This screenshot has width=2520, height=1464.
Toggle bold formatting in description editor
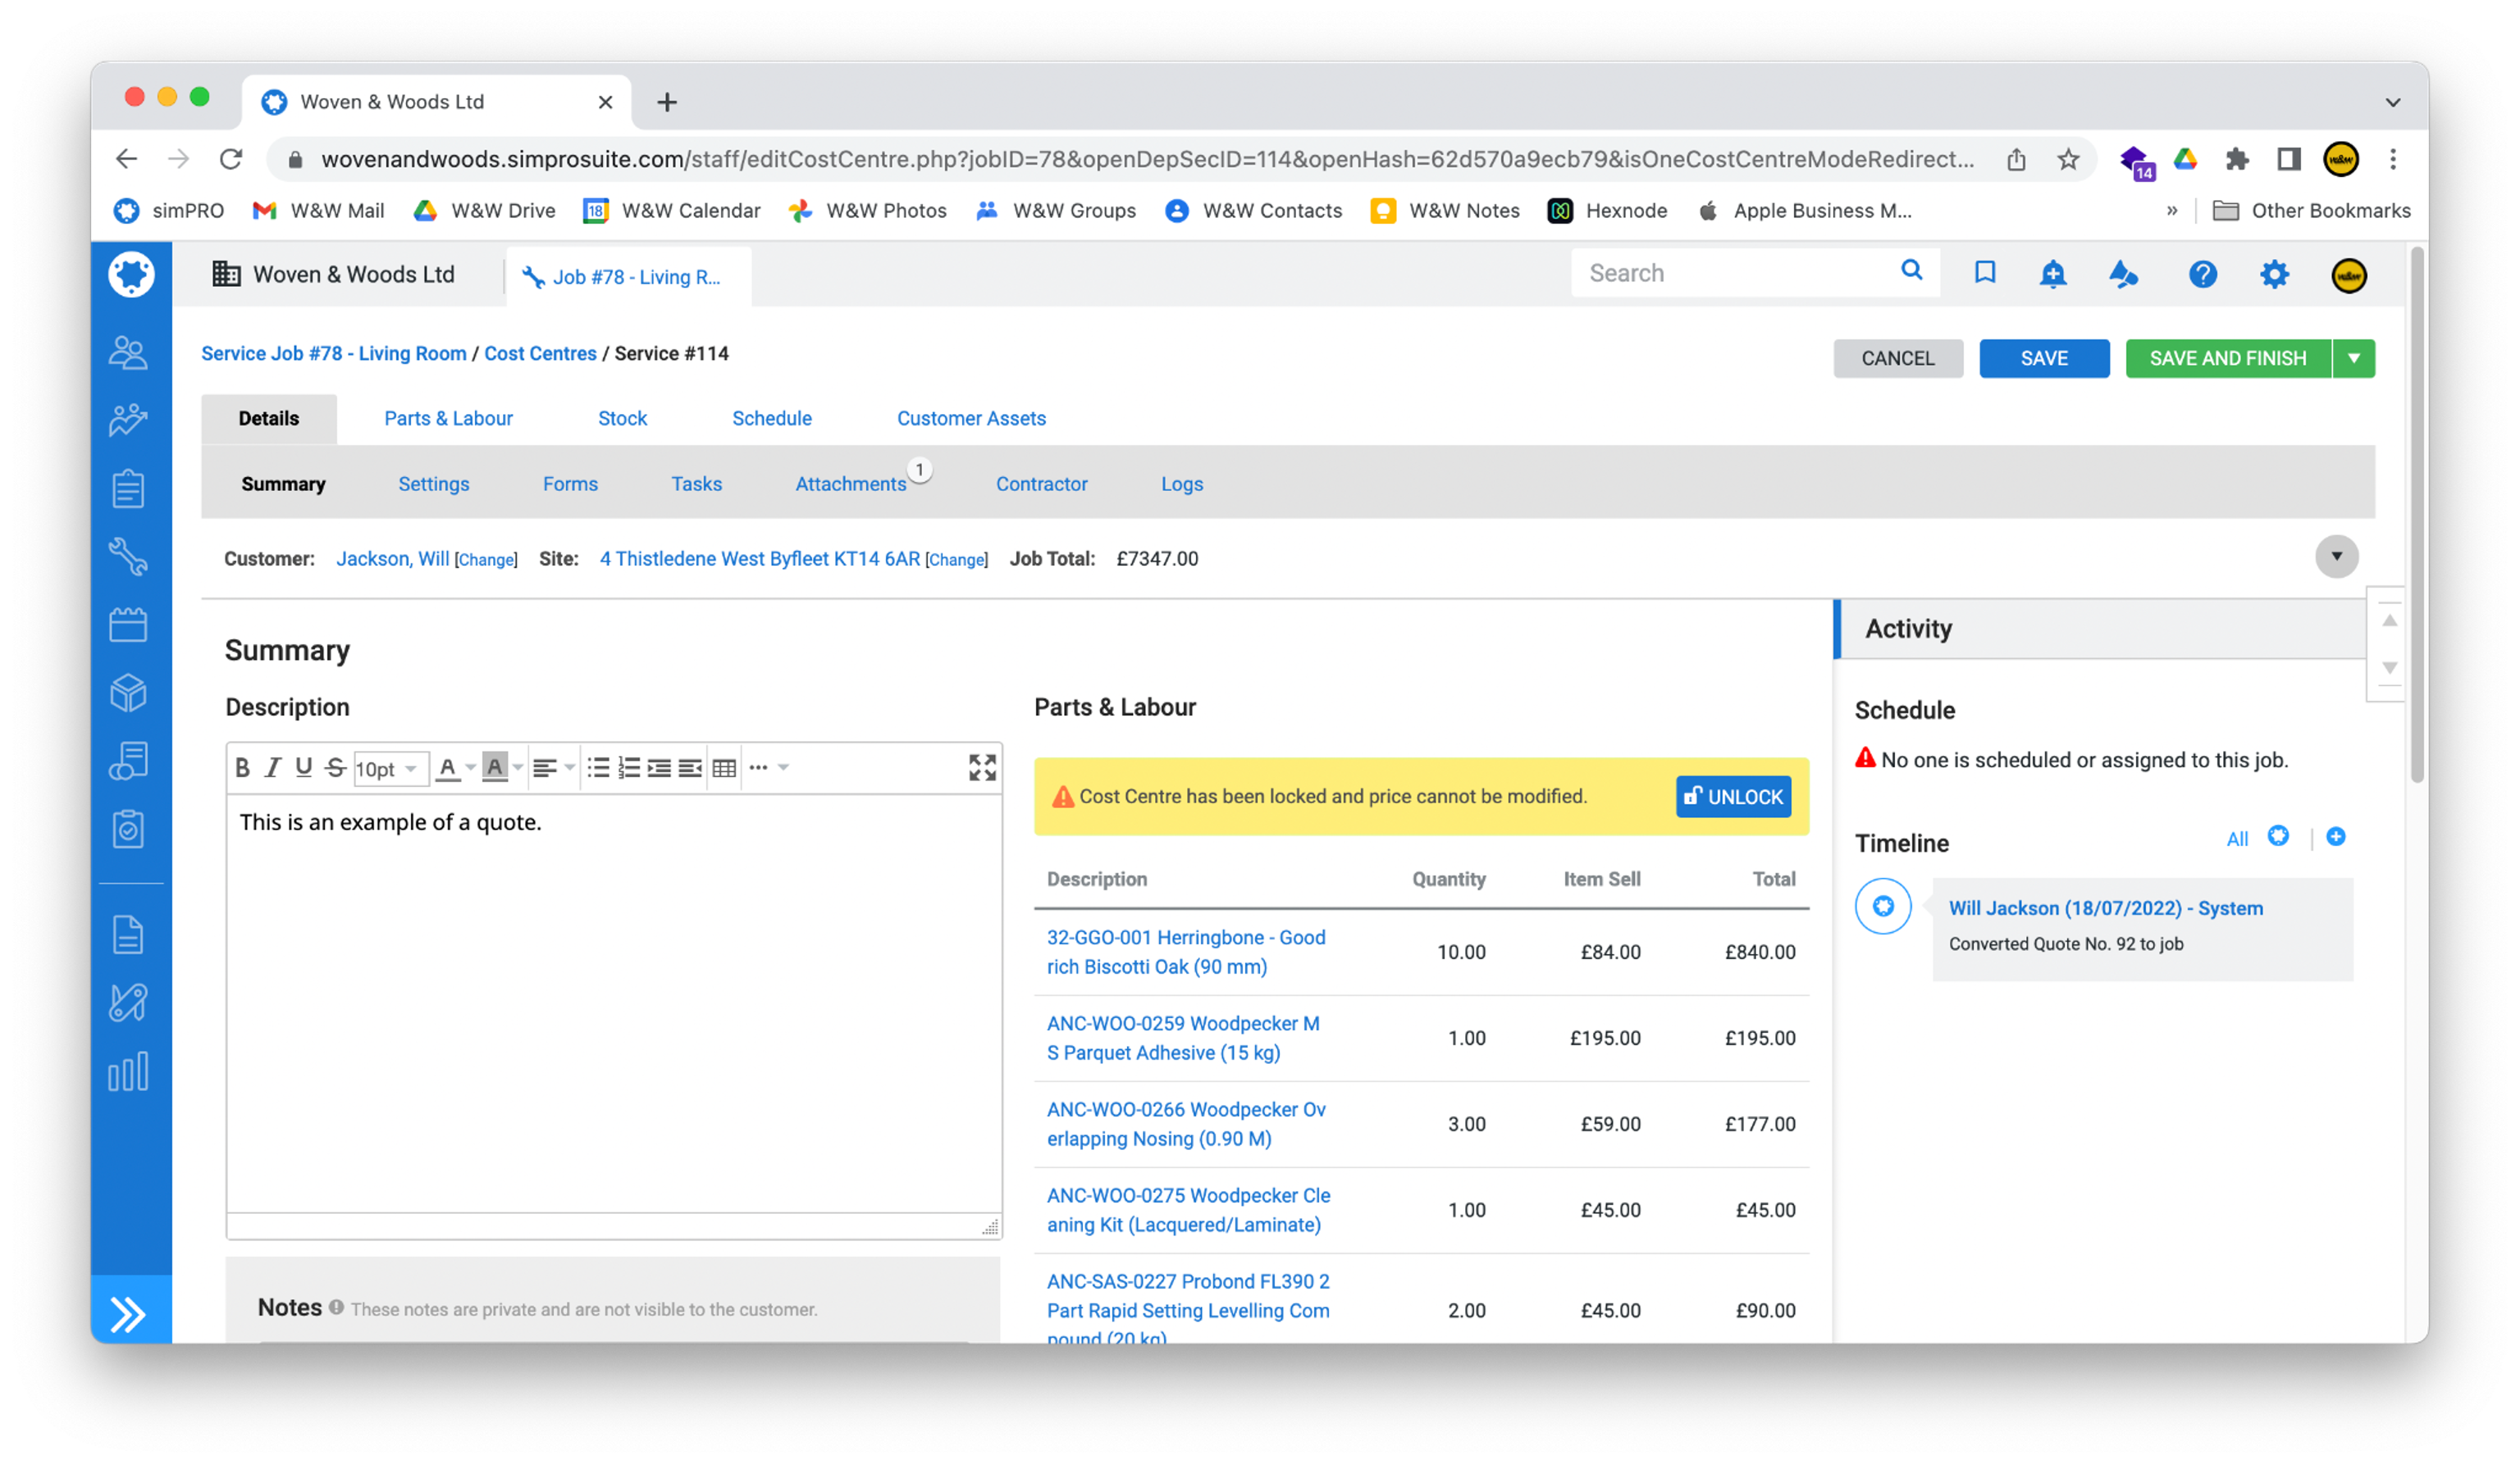point(242,767)
